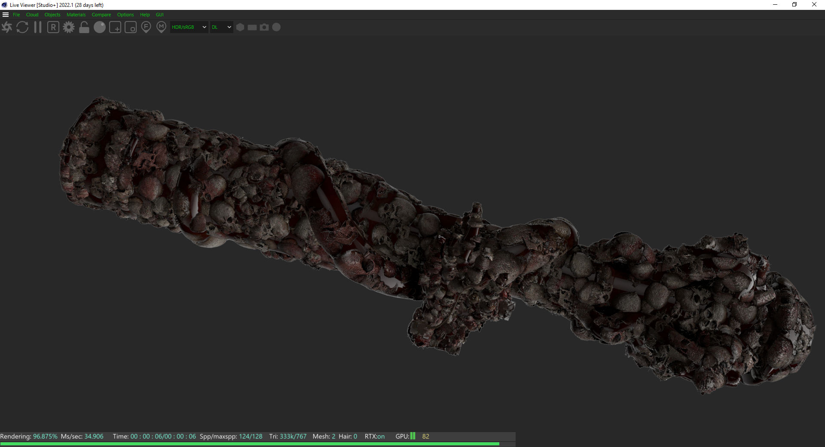Open the hamburger menu

6,15
